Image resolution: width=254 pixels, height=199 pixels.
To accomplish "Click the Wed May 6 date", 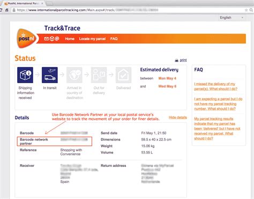I will coord(167,86).
